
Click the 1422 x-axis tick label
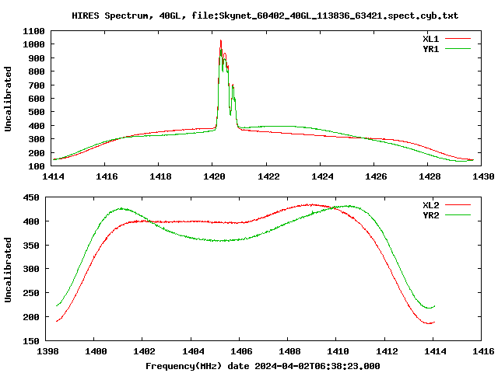pyautogui.click(x=268, y=176)
